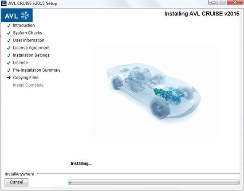Click the transparent car illustration

[153, 92]
